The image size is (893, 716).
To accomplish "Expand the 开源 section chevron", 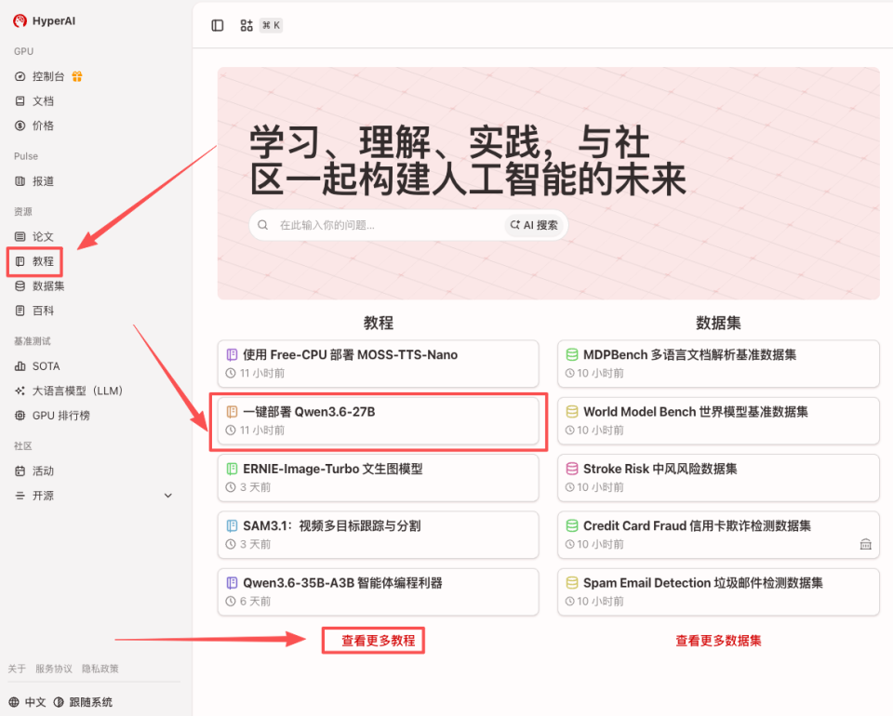I will click(167, 496).
